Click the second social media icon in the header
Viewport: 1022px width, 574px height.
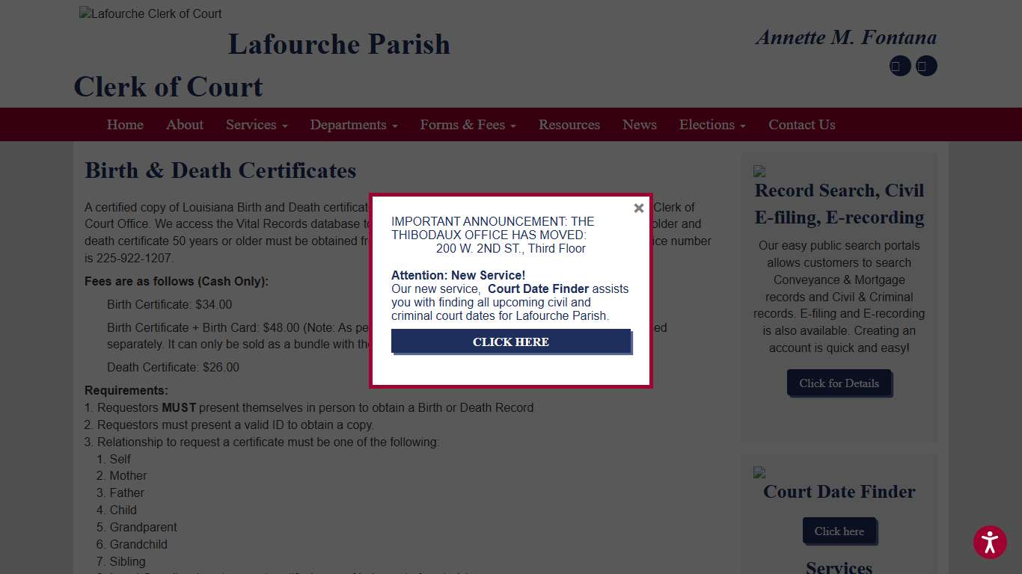(926, 66)
